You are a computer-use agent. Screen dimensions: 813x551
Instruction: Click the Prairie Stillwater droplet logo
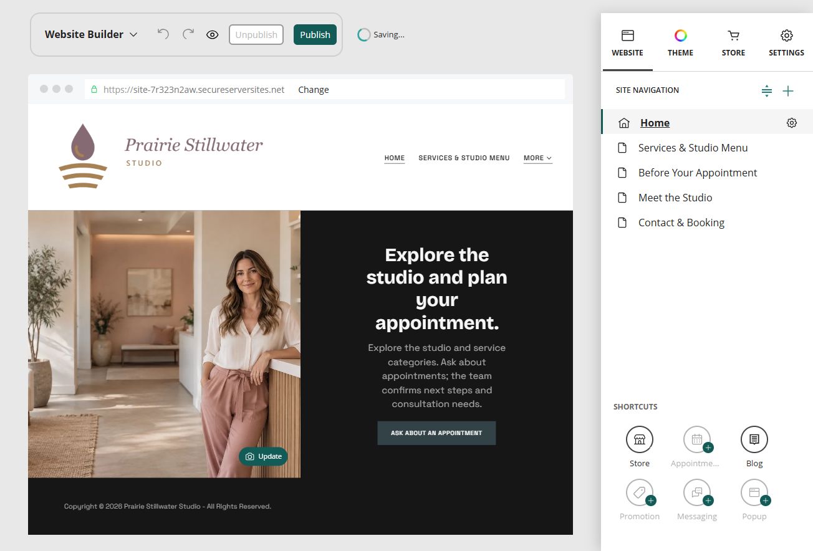click(x=83, y=156)
